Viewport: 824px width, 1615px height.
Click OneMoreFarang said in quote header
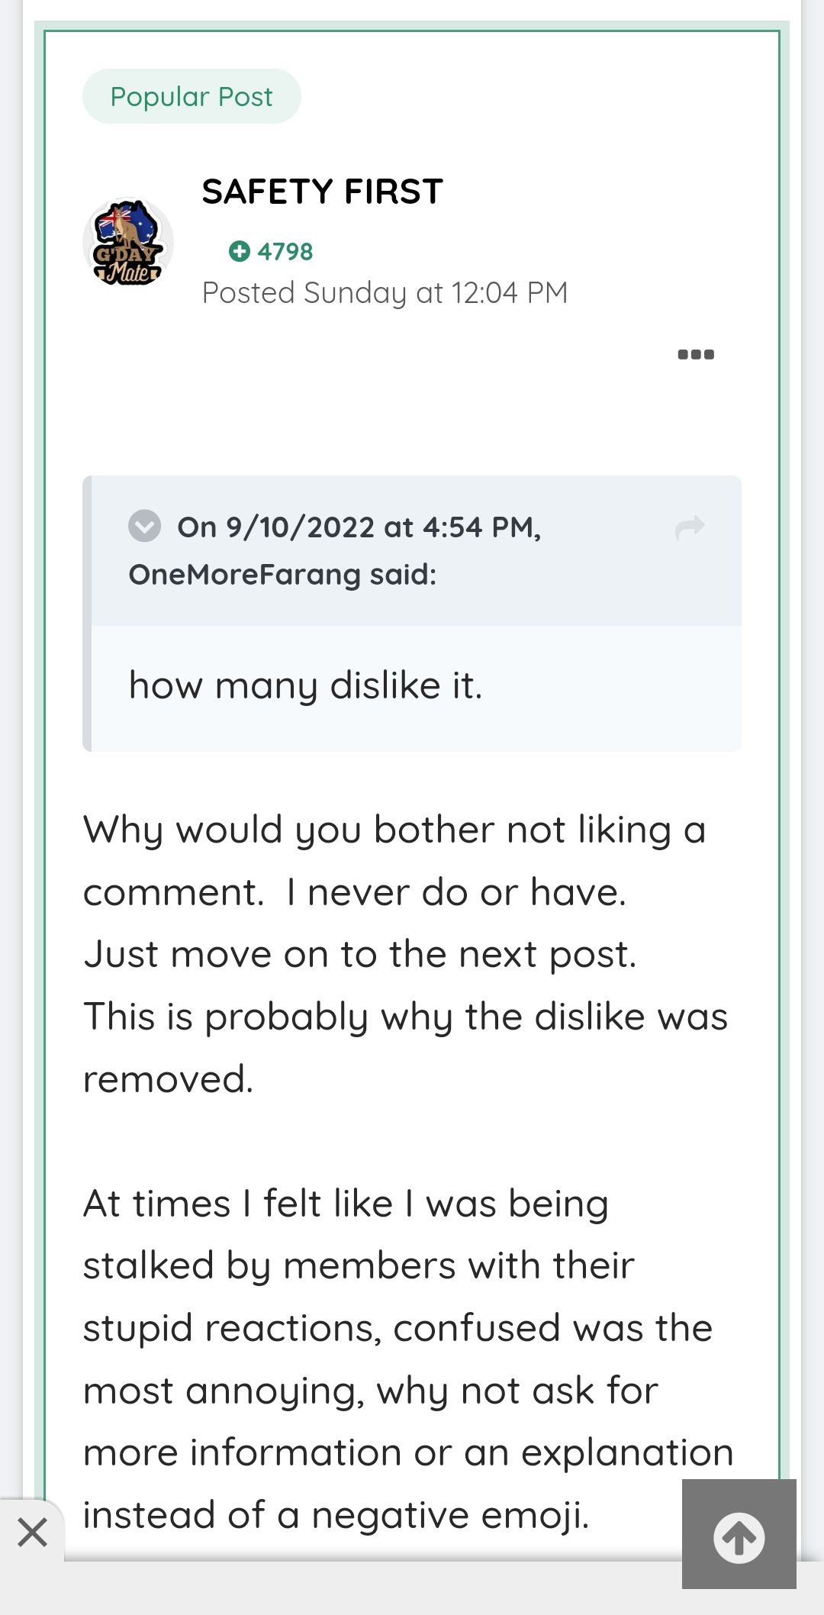[282, 575]
